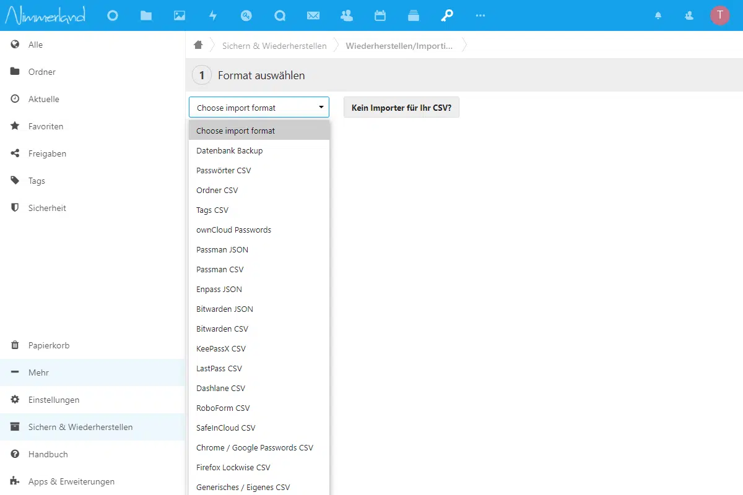Screen dimensions: 743x495
Task: Go to the home breadcrumb icon
Action: pos(198,45)
